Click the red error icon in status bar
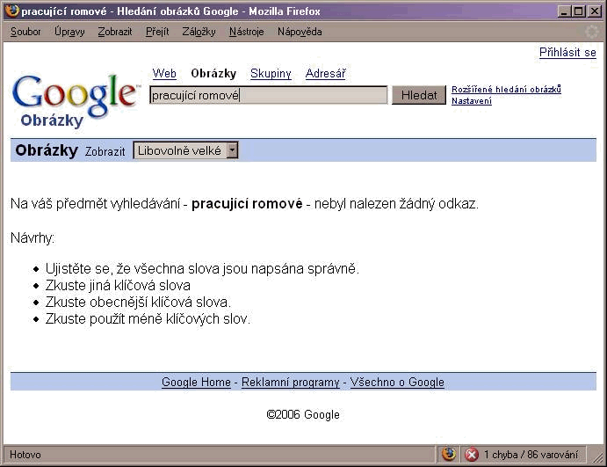This screenshot has width=607, height=467. 472,455
